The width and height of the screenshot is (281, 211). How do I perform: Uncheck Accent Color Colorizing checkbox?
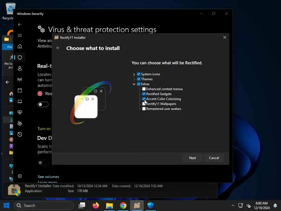tap(144, 99)
